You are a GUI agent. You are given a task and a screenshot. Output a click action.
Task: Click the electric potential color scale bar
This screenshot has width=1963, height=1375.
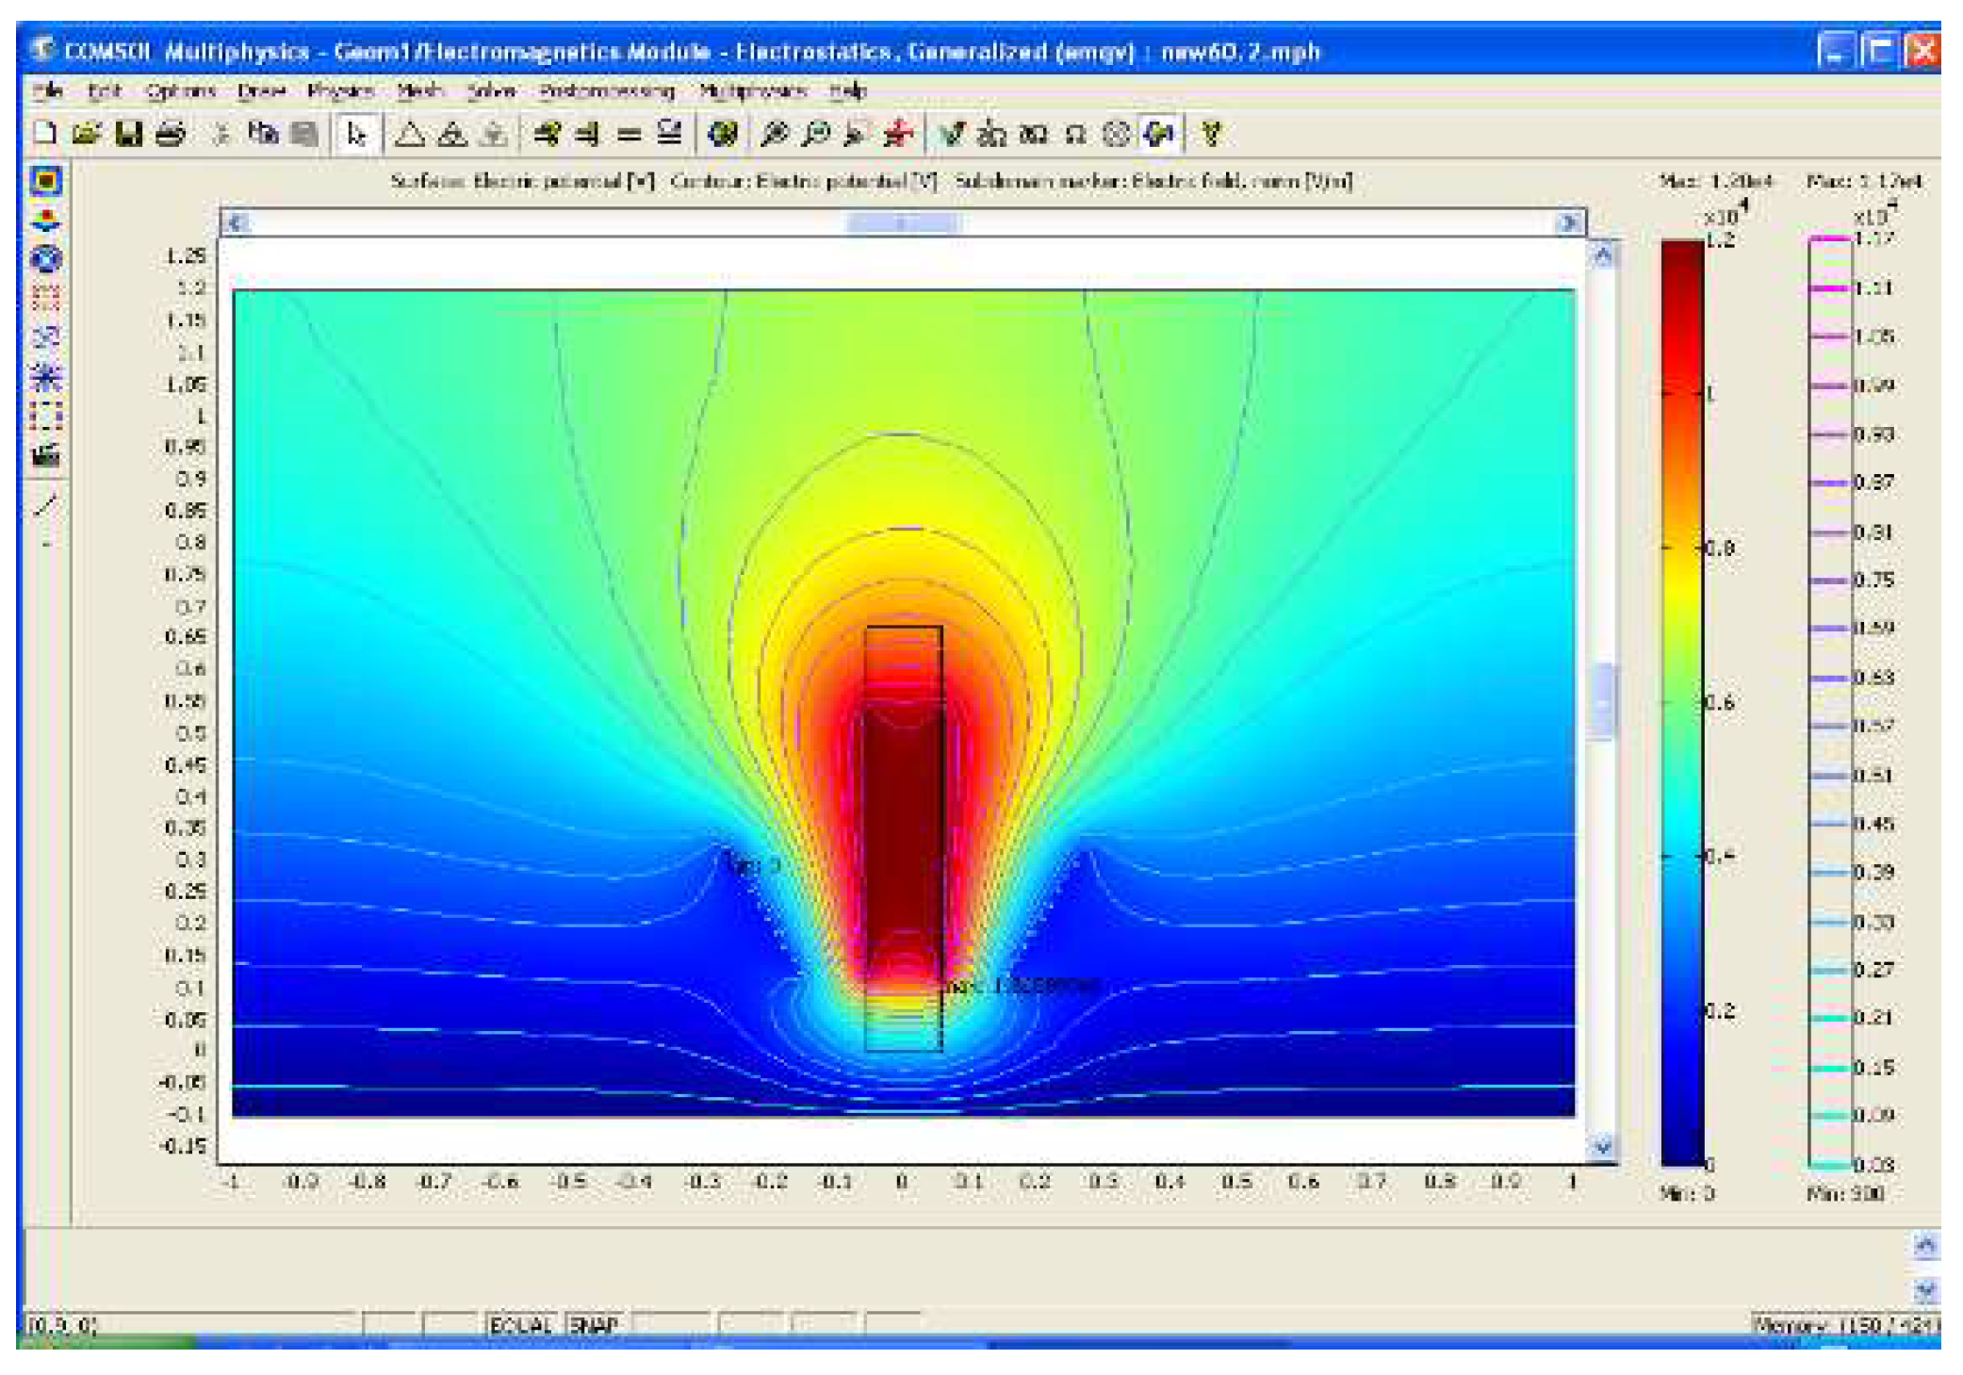coord(1681,702)
